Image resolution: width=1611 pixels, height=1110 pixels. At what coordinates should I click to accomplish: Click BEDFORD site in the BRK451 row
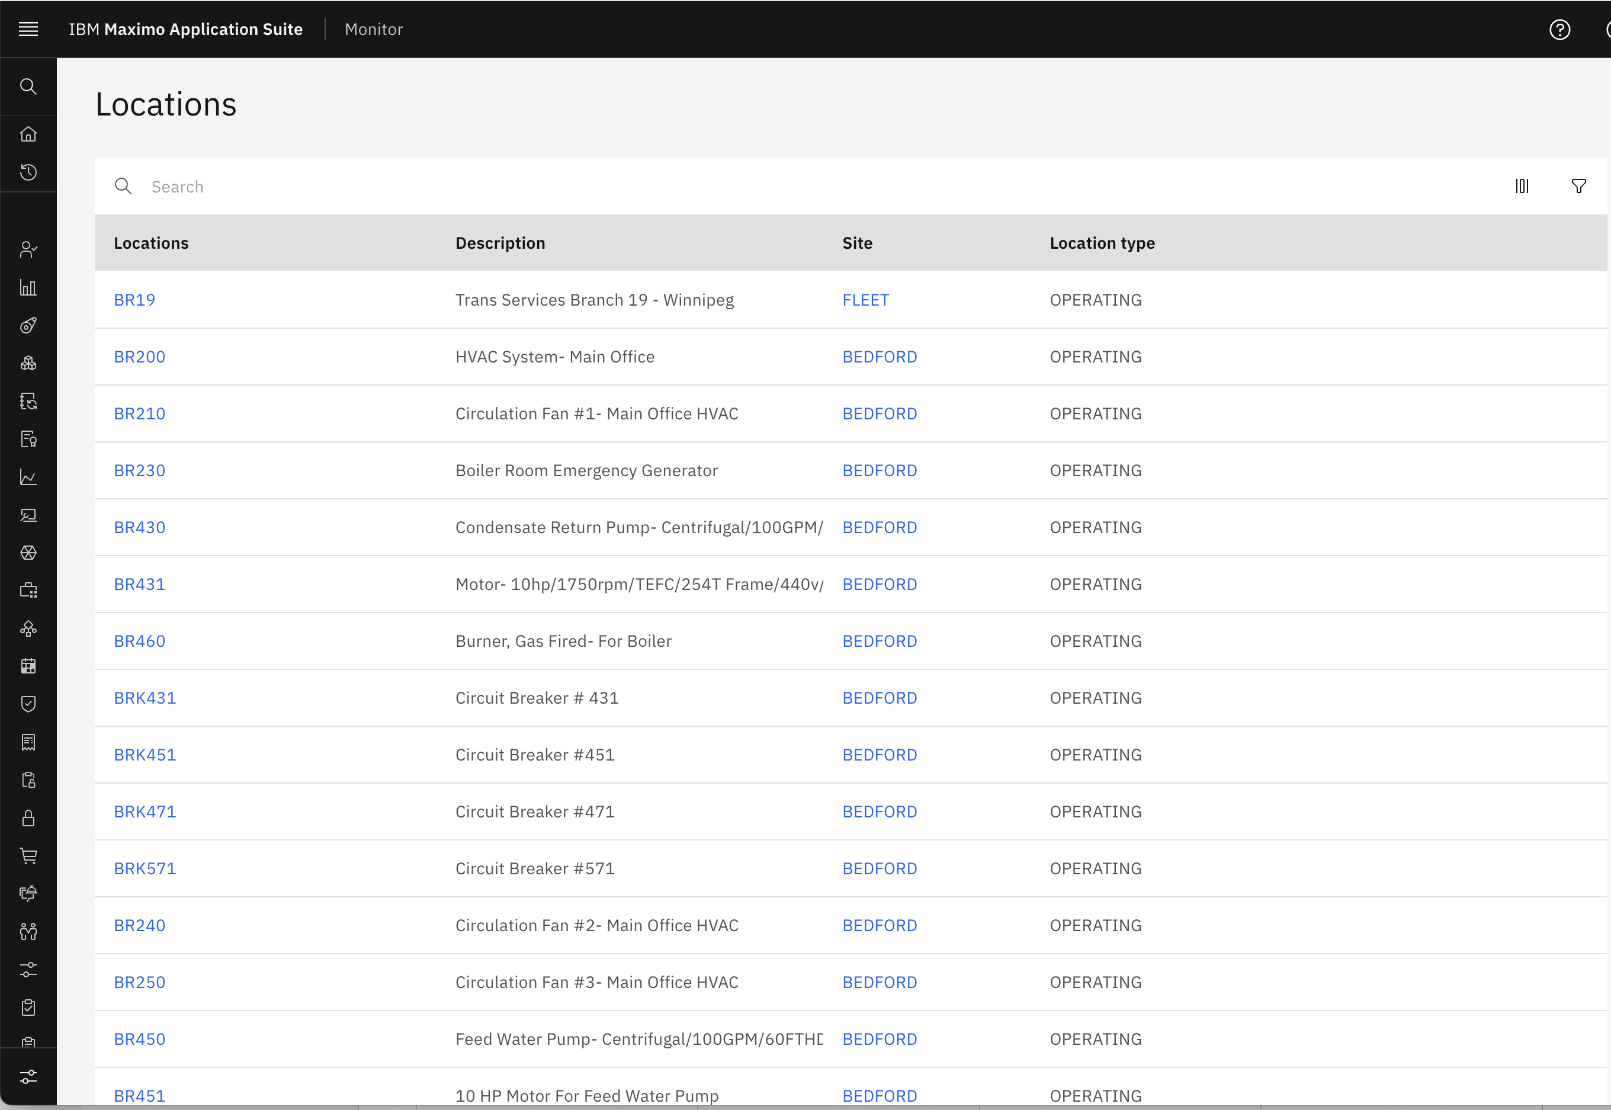pyautogui.click(x=880, y=755)
